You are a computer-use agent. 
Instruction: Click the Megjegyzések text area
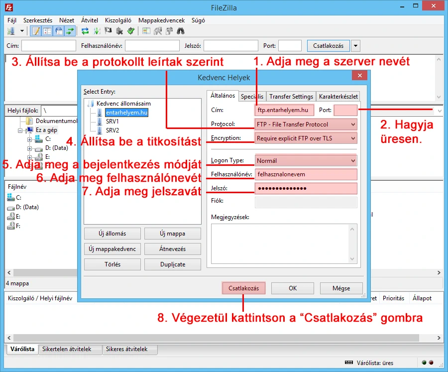pos(284,244)
